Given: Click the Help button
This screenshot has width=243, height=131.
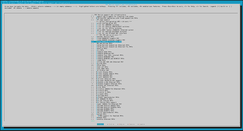Looking at the screenshot, I should (121, 124).
